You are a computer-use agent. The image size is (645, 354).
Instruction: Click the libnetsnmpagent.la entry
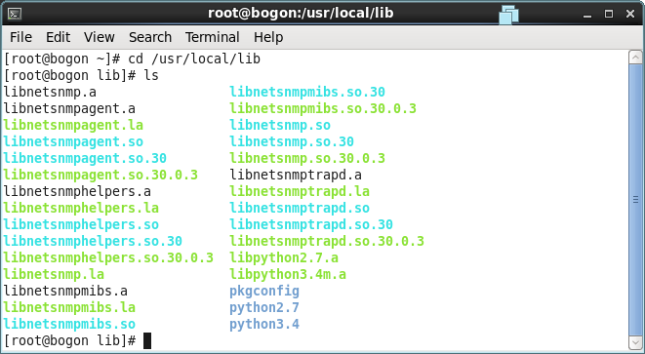click(x=73, y=126)
